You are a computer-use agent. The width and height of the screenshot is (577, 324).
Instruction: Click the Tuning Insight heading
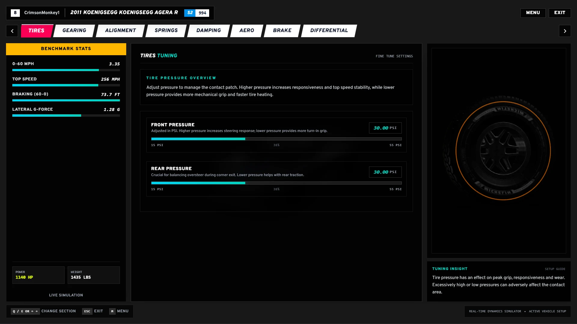(x=450, y=269)
